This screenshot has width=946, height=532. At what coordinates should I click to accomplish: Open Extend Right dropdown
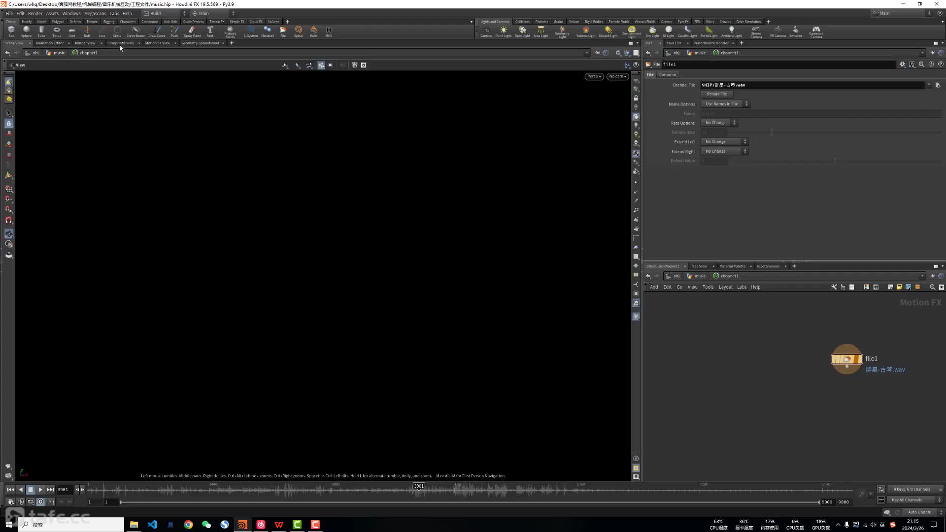click(x=725, y=151)
